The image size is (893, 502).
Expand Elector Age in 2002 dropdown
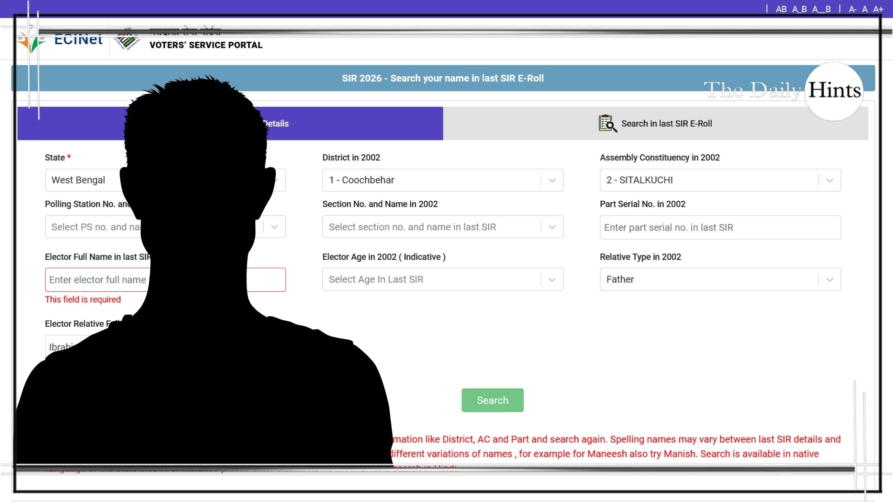552,279
